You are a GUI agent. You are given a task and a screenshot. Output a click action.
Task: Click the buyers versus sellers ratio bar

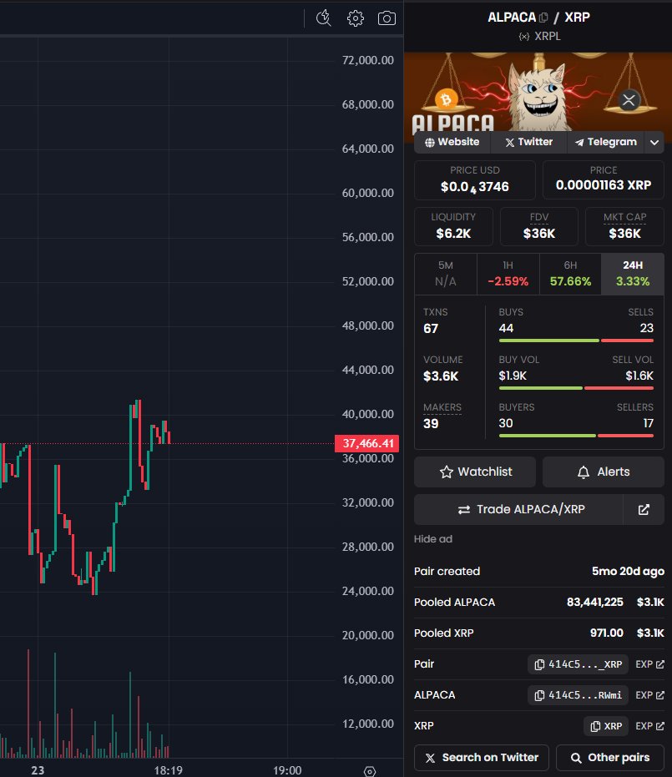coord(576,436)
